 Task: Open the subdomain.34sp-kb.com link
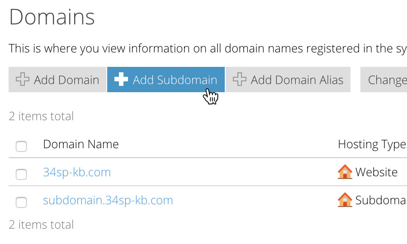click(108, 200)
